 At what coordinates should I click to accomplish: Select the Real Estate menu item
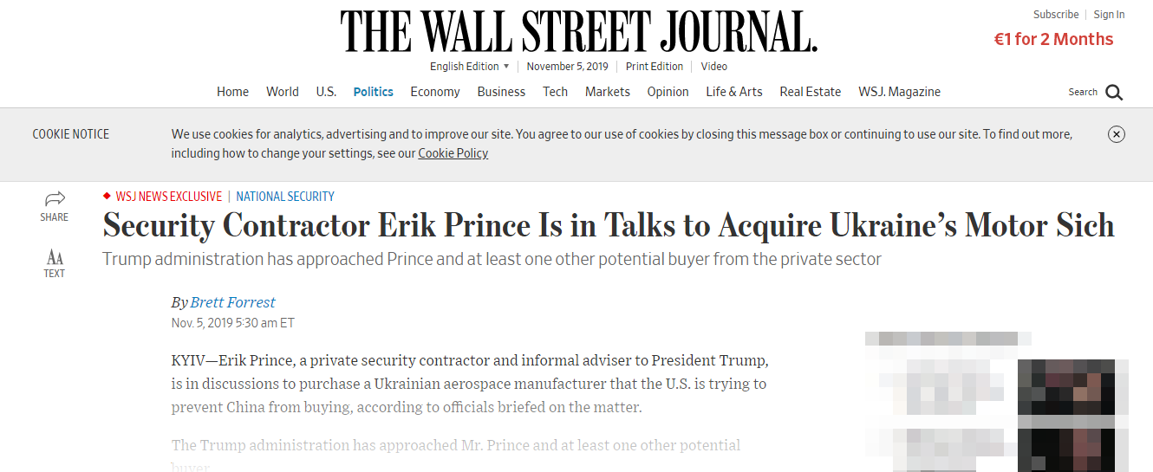(810, 92)
